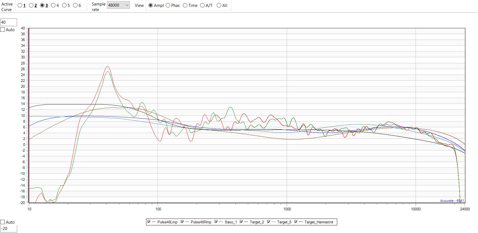Screen dimensions: 478x233
Task: Click the Target_2 legend label
Action: tap(257, 222)
